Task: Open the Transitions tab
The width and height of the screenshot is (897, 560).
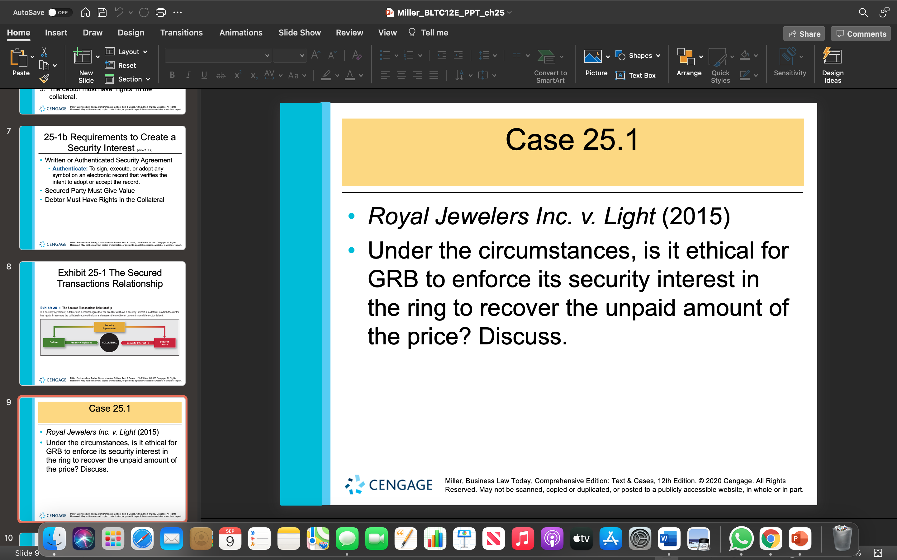Action: coord(181,33)
